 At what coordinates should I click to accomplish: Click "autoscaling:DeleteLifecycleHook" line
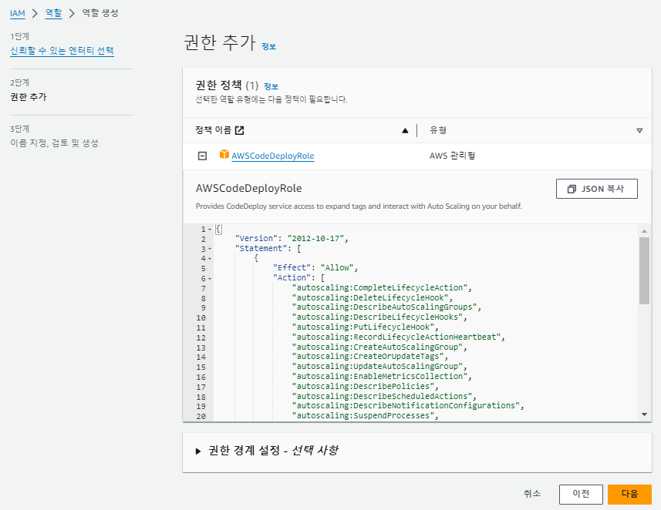pyautogui.click(x=373, y=297)
